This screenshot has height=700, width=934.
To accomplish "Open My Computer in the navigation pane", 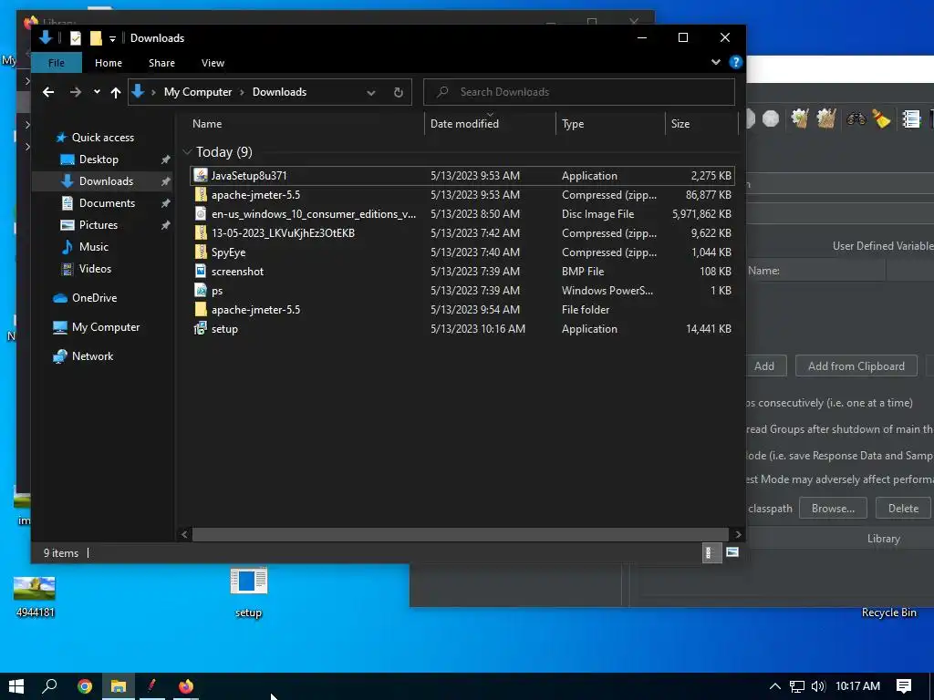I will 106,327.
